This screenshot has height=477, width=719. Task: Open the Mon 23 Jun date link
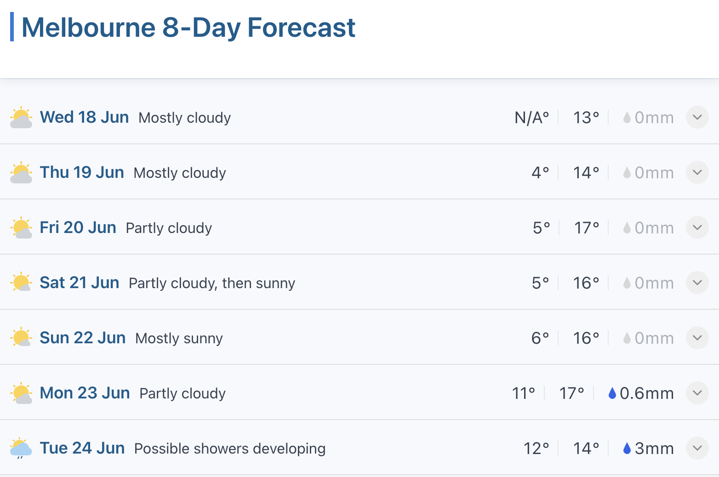(x=85, y=393)
